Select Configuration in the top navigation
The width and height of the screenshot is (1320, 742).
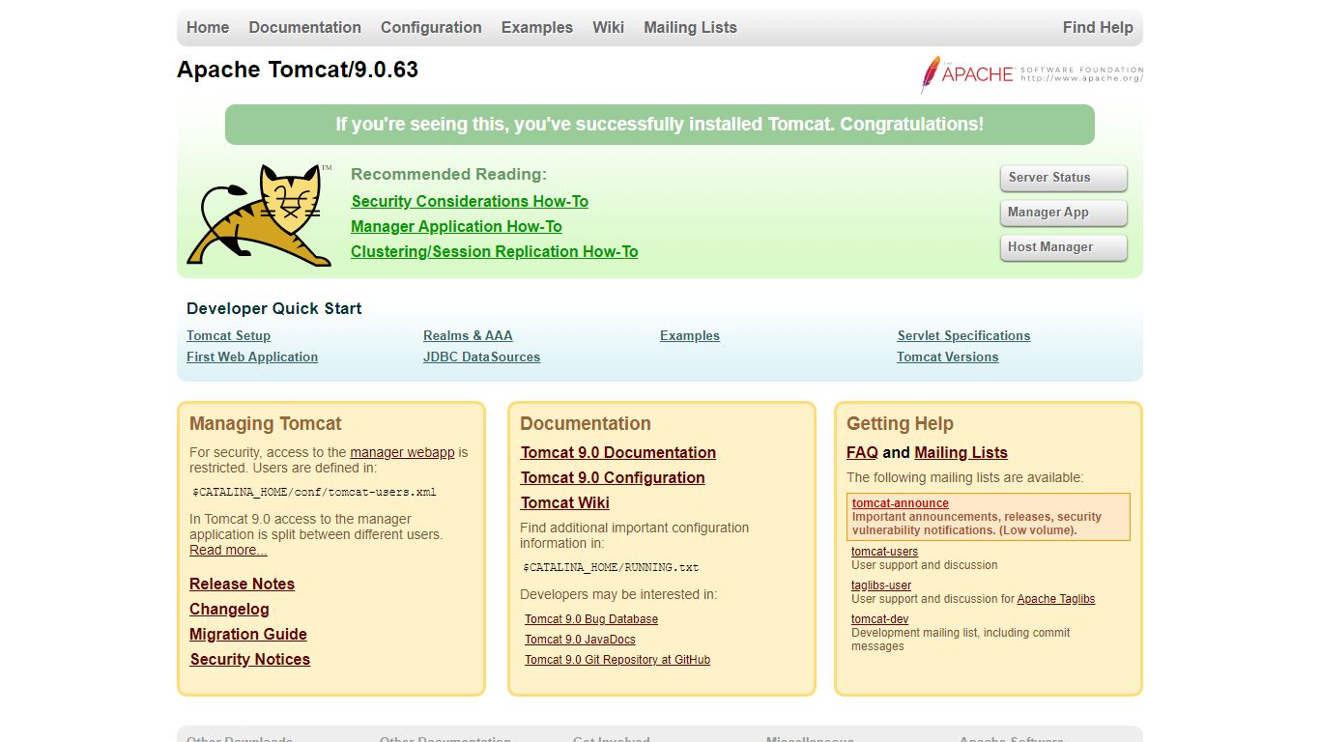[431, 27]
